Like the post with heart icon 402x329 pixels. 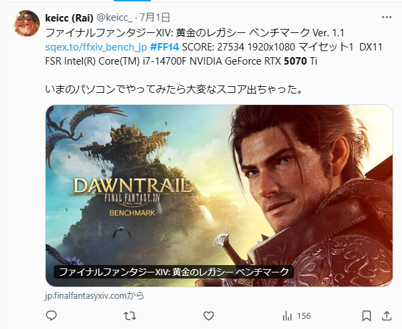pos(208,316)
